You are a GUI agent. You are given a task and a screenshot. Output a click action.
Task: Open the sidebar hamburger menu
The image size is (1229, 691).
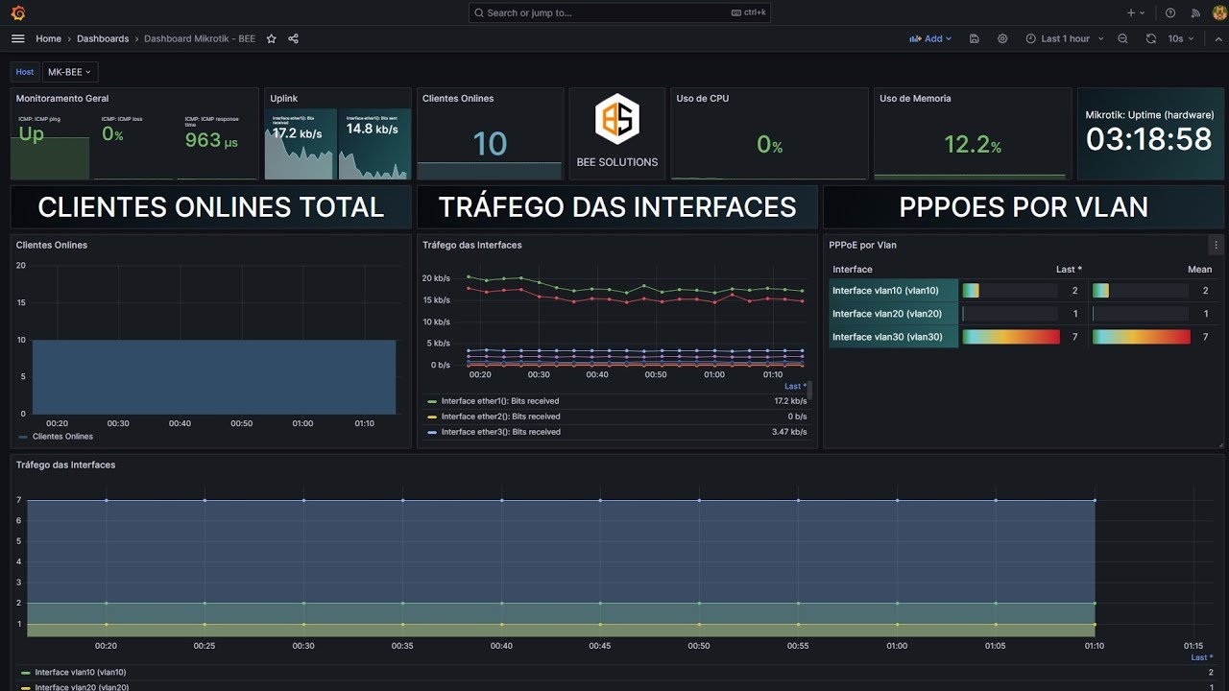(18, 38)
